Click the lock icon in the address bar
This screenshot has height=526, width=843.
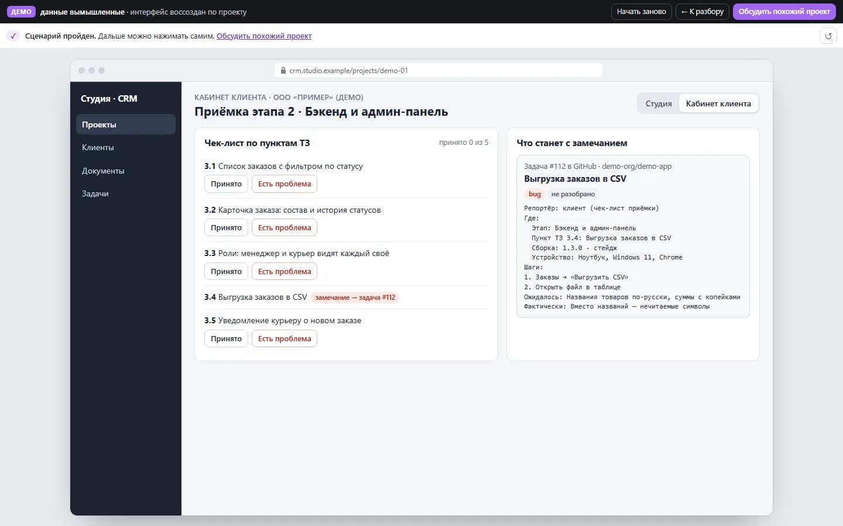[283, 71]
